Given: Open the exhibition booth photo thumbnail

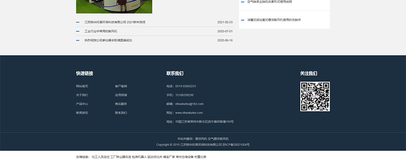Looking at the screenshot, I should 114,6.
